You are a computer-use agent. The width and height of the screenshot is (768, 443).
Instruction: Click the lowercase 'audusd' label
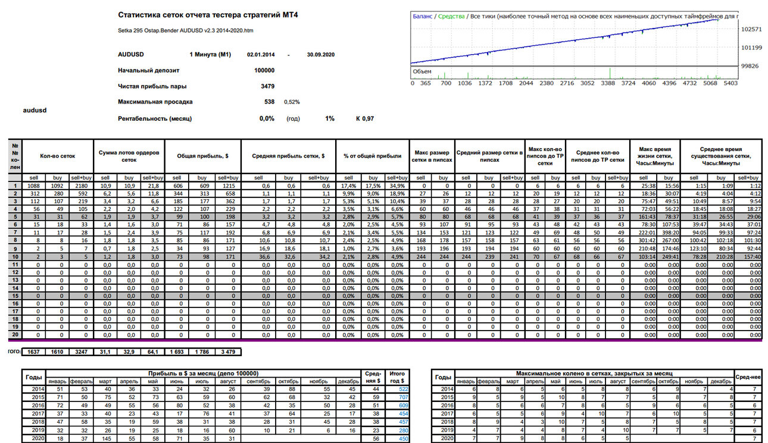[x=35, y=110]
